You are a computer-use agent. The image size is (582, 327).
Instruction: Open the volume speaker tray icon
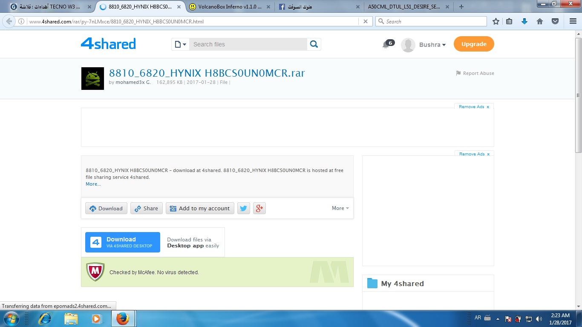[x=539, y=318]
